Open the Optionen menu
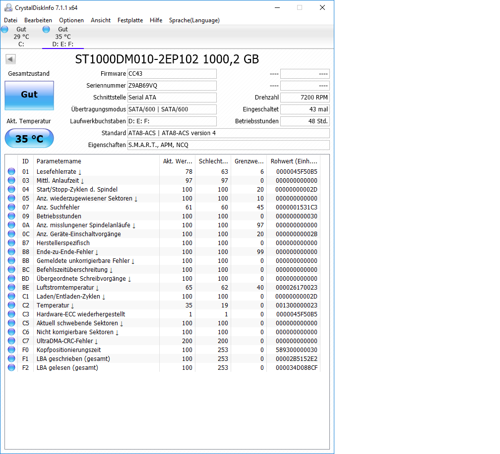 [71, 20]
